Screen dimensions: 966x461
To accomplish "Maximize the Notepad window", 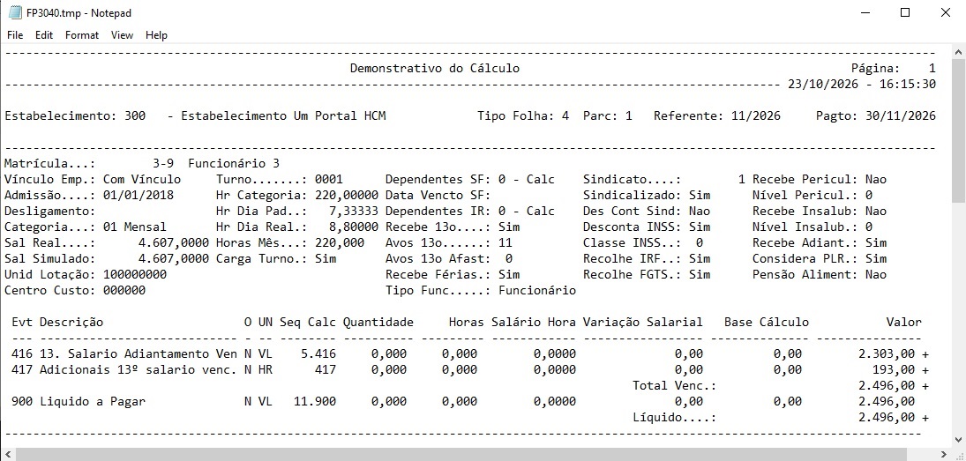I will pyautogui.click(x=905, y=12).
